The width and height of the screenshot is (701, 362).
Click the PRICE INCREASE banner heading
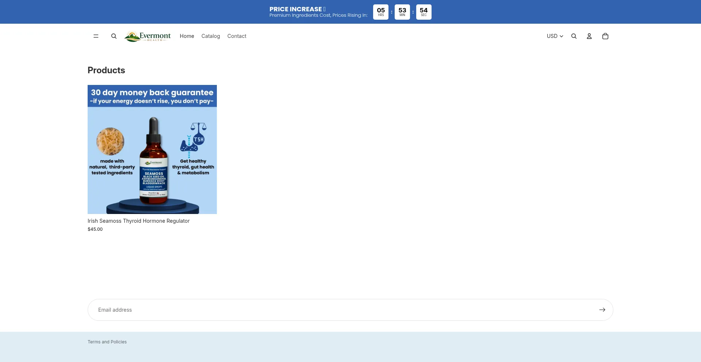coord(297,9)
